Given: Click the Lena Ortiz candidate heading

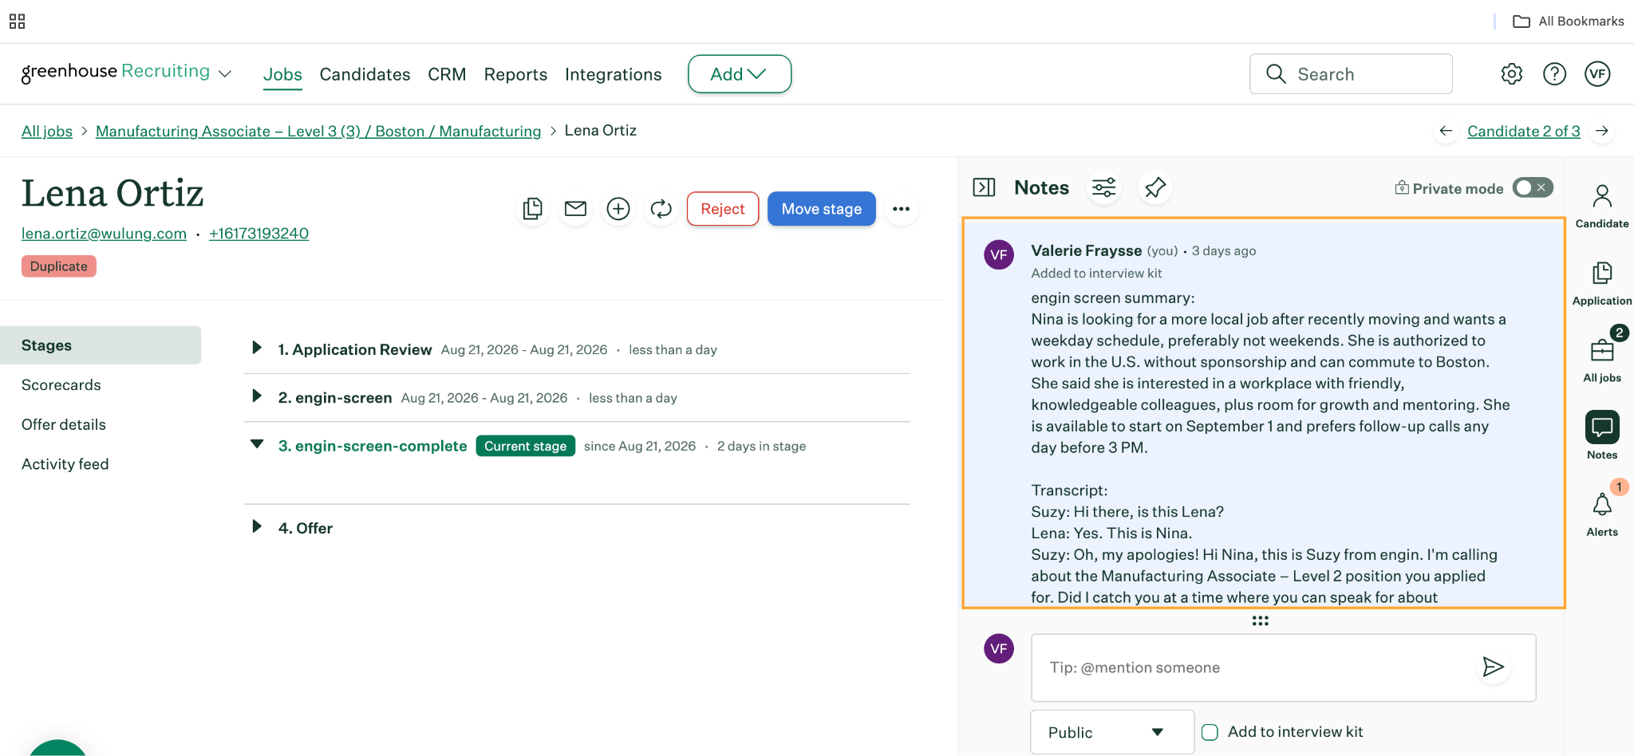Looking at the screenshot, I should pyautogui.click(x=112, y=193).
